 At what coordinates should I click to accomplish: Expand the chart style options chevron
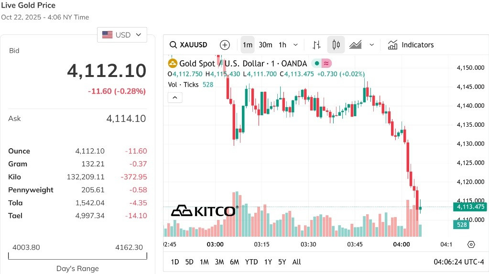pyautogui.click(x=371, y=45)
